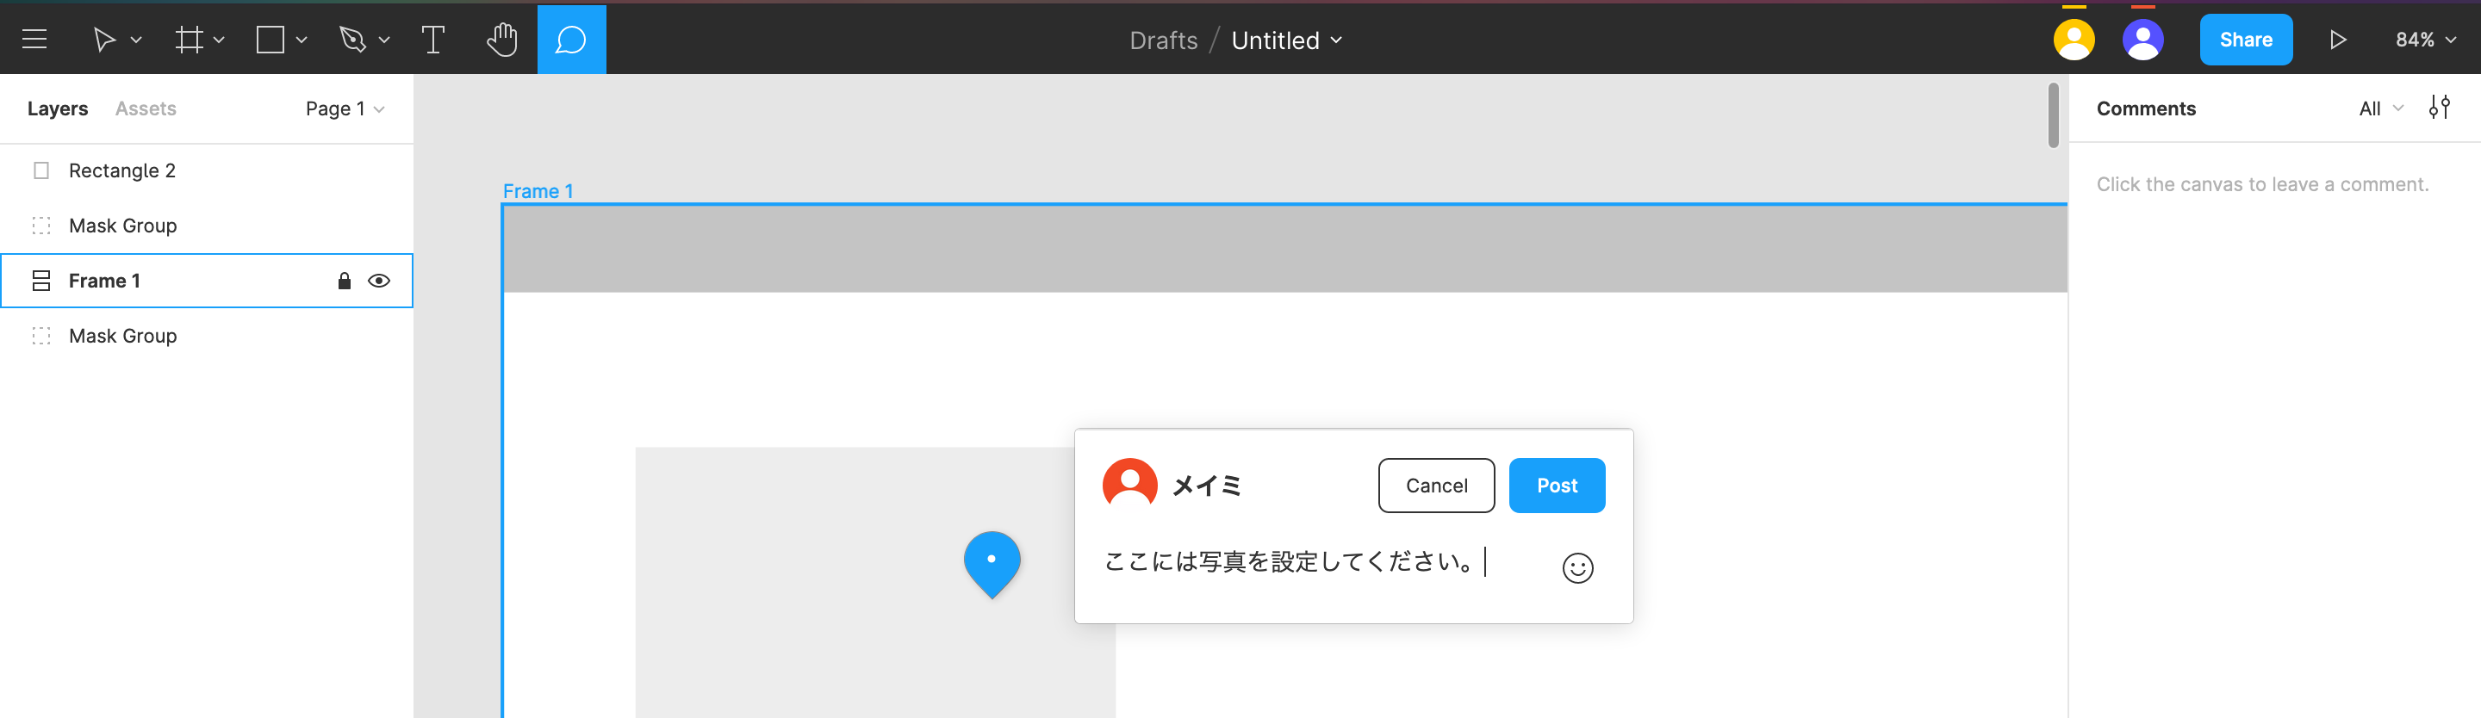Click the Comments panel heading
The width and height of the screenshot is (2481, 718).
click(x=2146, y=108)
